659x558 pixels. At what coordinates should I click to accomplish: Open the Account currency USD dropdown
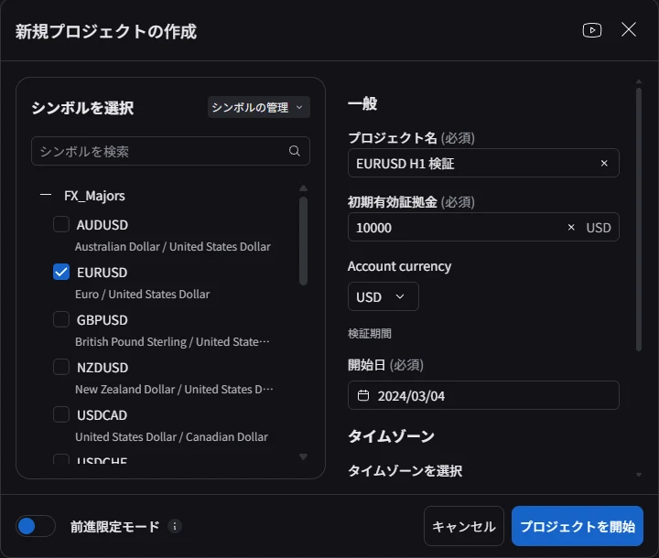click(383, 296)
